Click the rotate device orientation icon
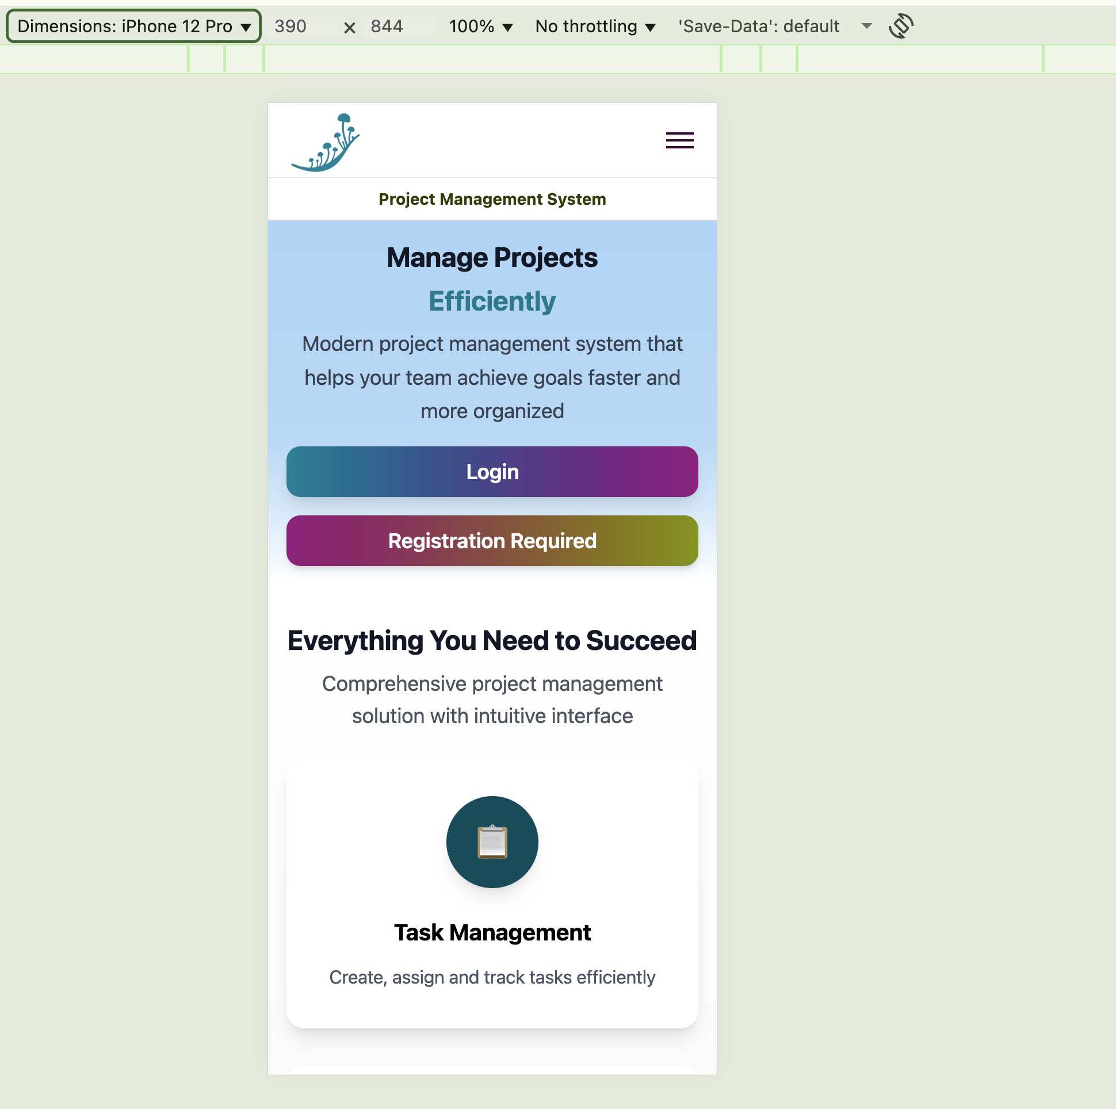 pos(900,26)
